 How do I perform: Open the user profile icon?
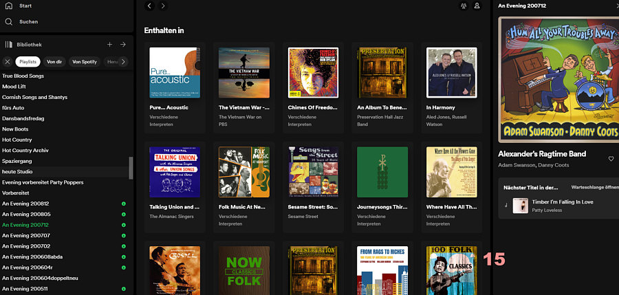point(477,6)
